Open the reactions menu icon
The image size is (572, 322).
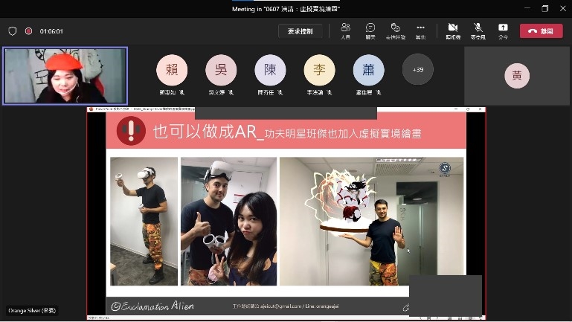(x=395, y=30)
